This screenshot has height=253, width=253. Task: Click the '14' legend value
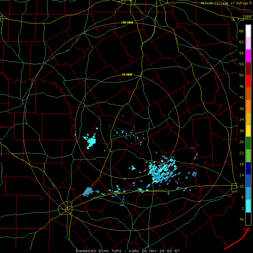pyautogui.click(x=241, y=175)
